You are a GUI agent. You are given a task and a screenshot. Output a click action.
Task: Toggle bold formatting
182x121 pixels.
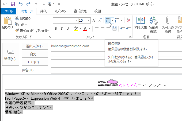(56, 29)
